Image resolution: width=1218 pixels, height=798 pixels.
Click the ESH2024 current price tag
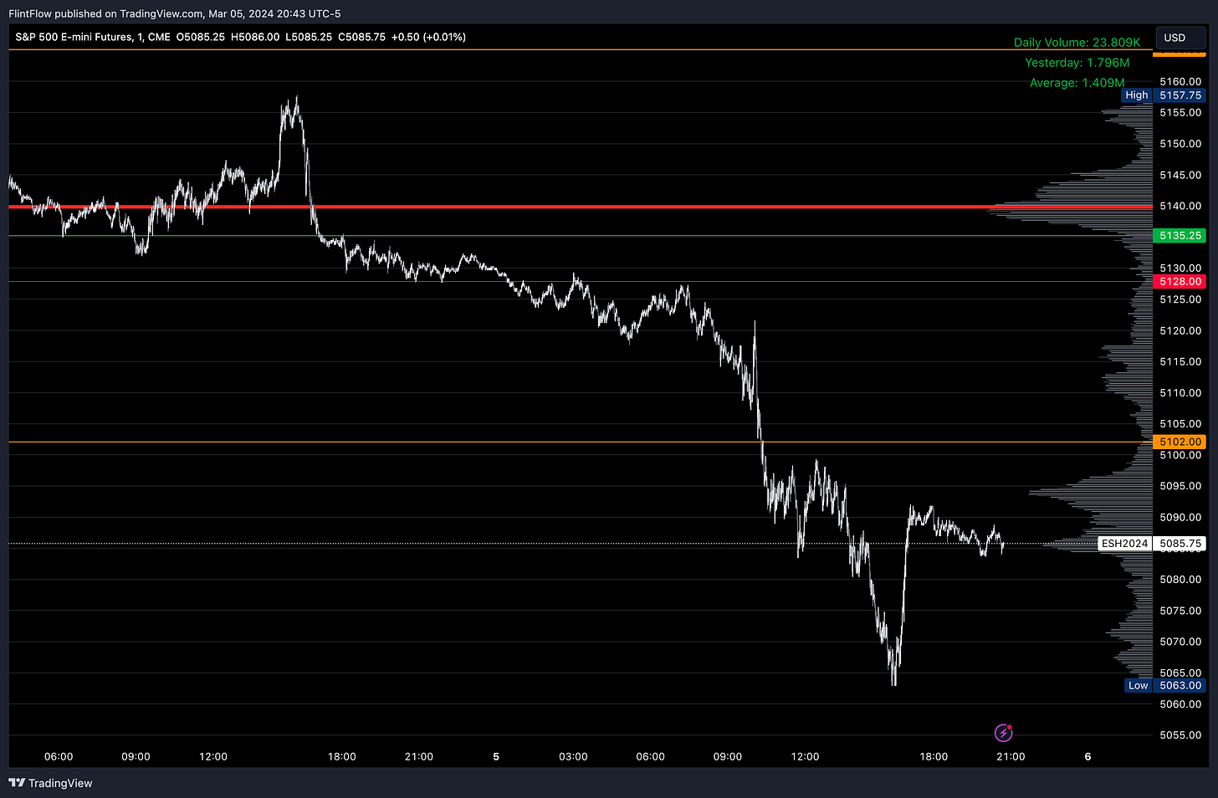(x=1124, y=544)
